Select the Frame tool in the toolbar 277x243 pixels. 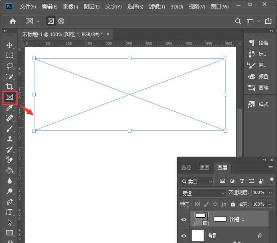(10, 97)
